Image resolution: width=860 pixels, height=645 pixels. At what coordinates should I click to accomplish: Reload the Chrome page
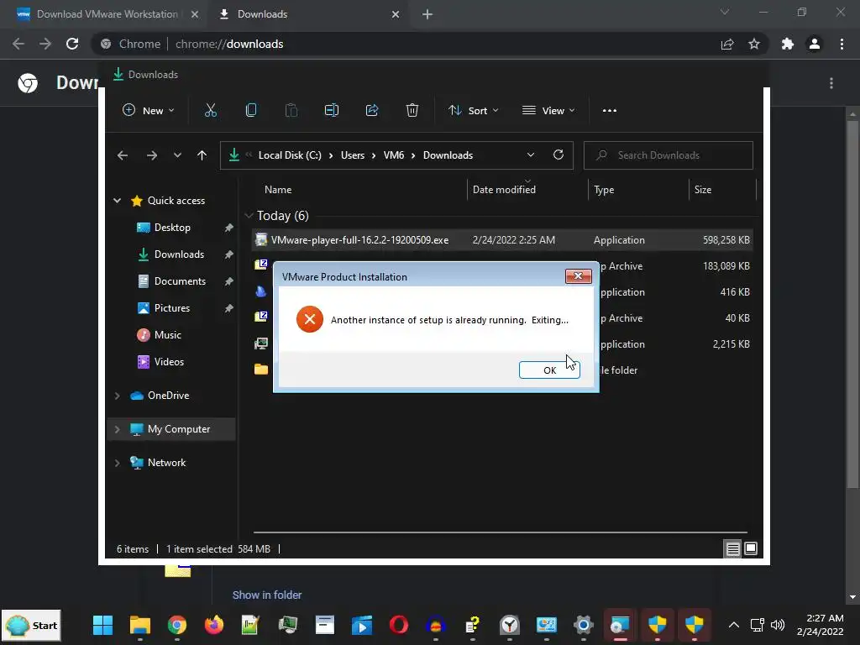[x=72, y=44]
